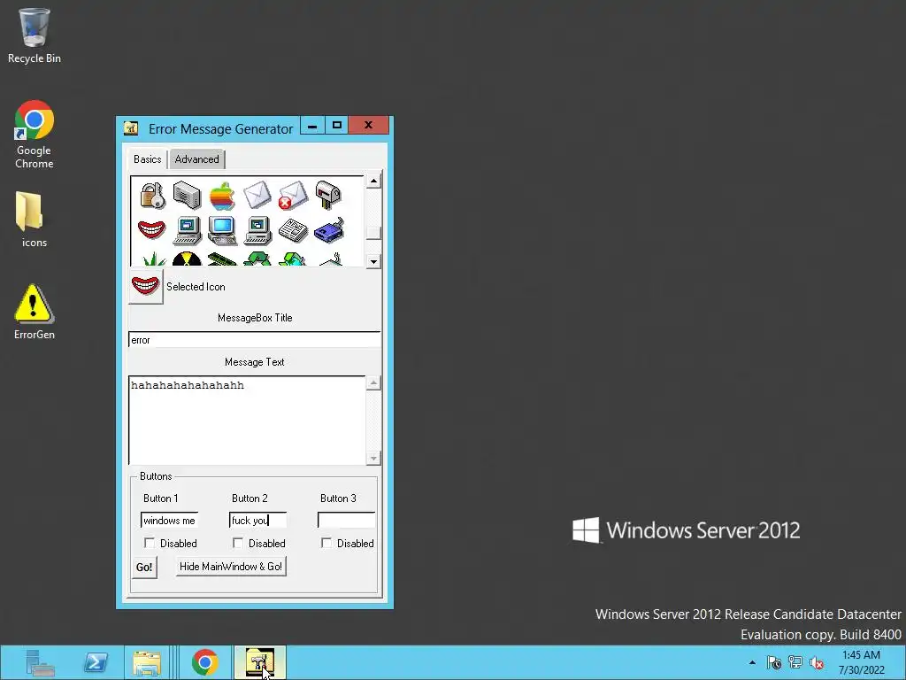The width and height of the screenshot is (906, 680).
Task: Choose the gray server box icon
Action: pos(187,196)
